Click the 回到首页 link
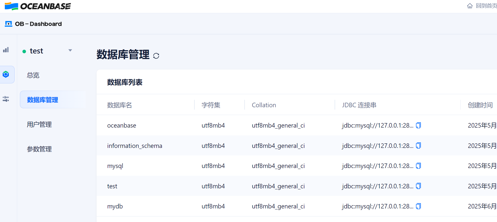This screenshot has height=222, width=497. point(486,6)
